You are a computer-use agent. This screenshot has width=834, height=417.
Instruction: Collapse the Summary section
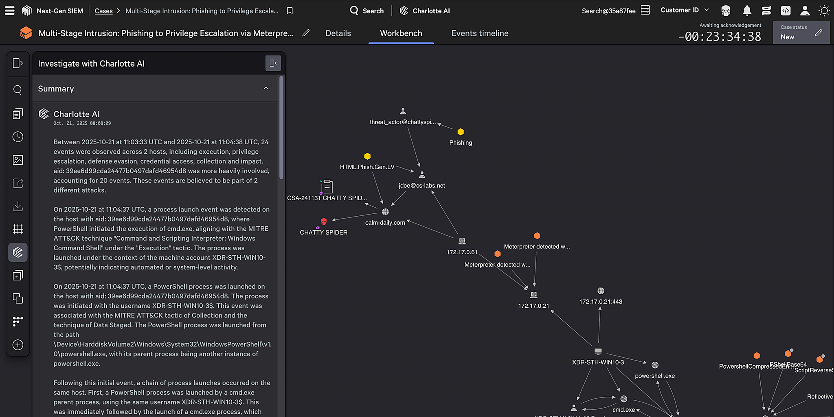click(x=266, y=88)
